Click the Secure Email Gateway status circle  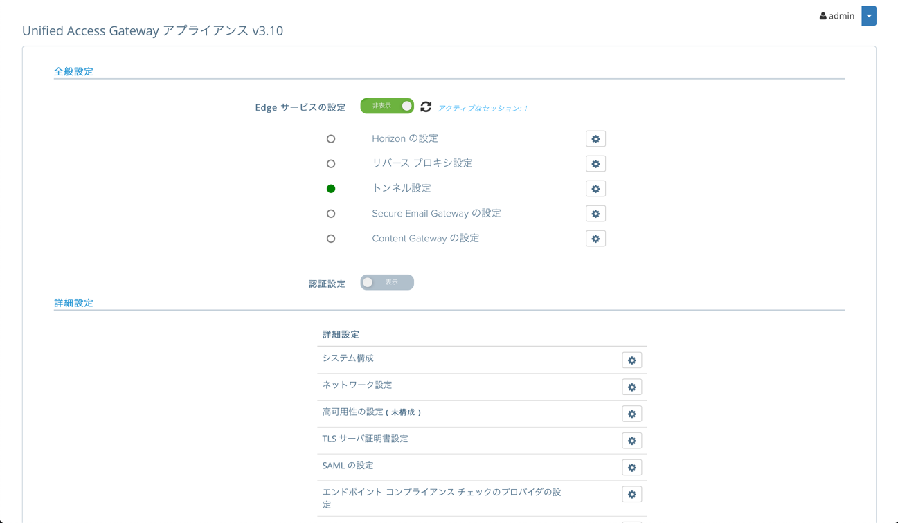tap(331, 214)
